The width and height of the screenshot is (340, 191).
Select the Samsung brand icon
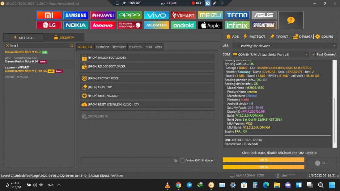point(76,15)
